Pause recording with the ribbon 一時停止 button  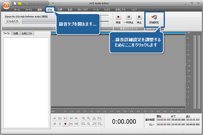(129, 19)
